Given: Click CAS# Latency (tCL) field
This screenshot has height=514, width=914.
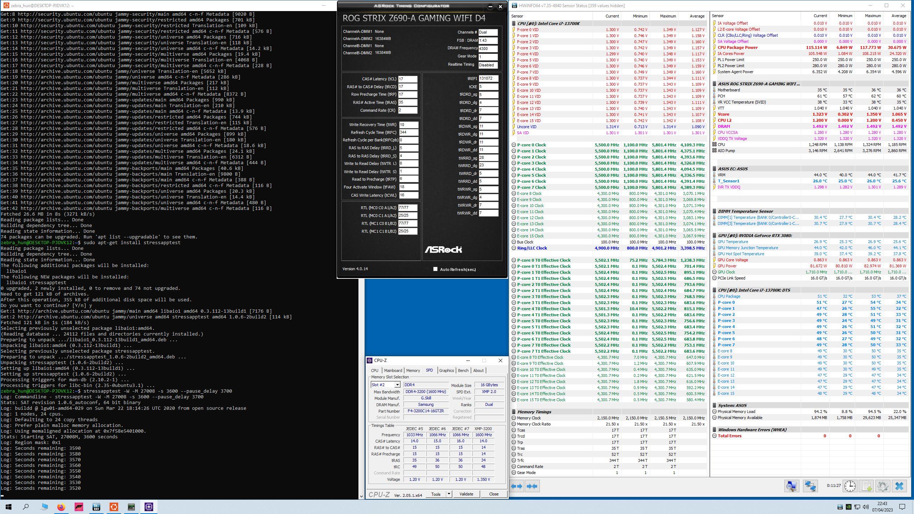Looking at the screenshot, I should [408, 79].
